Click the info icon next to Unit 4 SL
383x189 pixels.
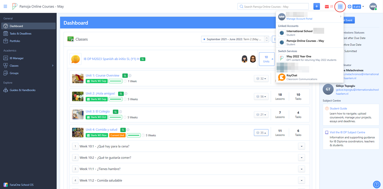128,130
